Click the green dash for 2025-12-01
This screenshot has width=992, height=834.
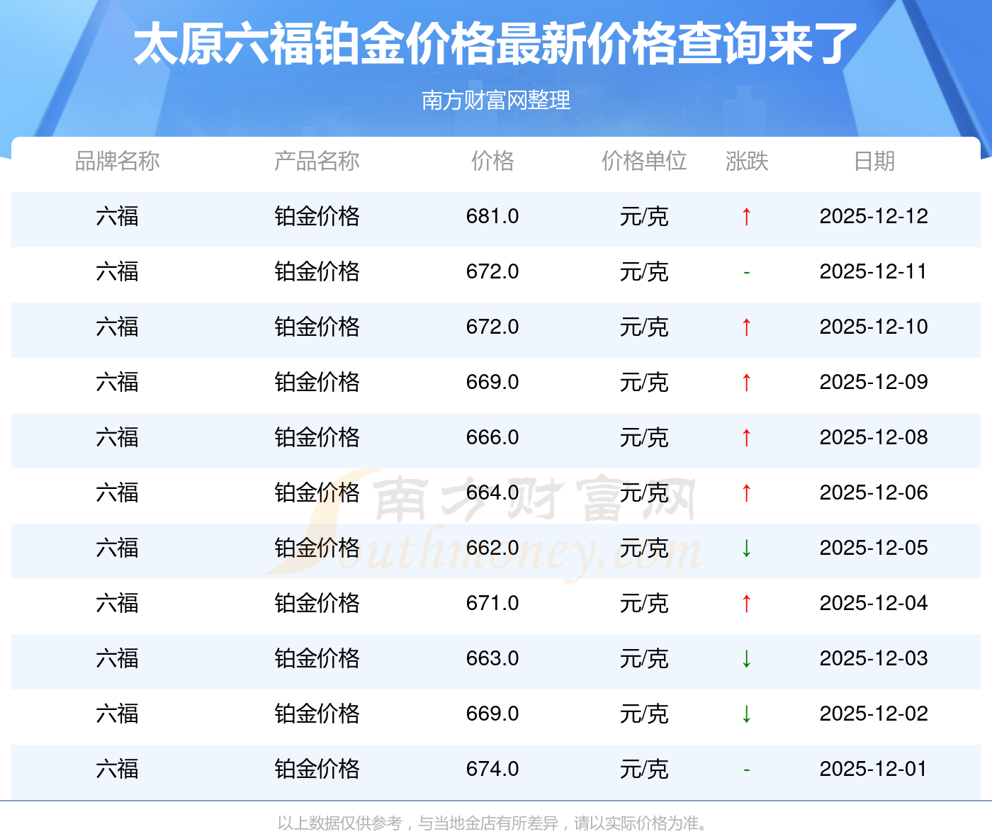[x=746, y=770]
